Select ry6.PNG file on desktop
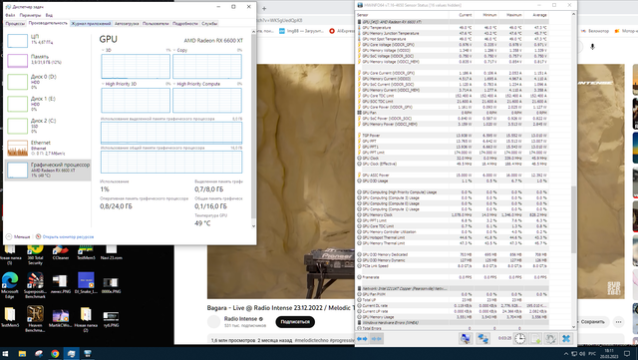The height and width of the screenshot is (360, 638). 111,319
